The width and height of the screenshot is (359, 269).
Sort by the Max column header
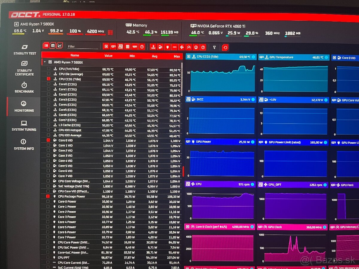[x=177, y=56]
